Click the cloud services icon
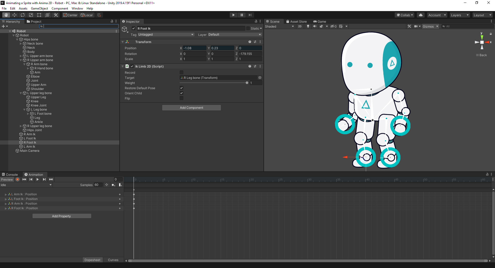This screenshot has height=268, width=495. (x=421, y=15)
